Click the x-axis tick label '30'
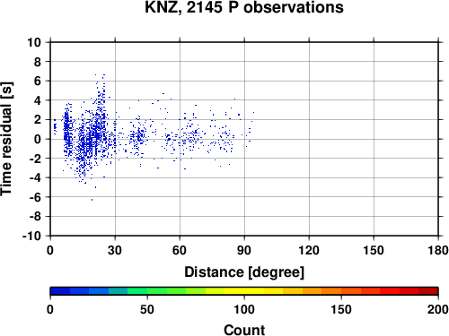Viewport: 449px width, 336px height. coord(115,250)
